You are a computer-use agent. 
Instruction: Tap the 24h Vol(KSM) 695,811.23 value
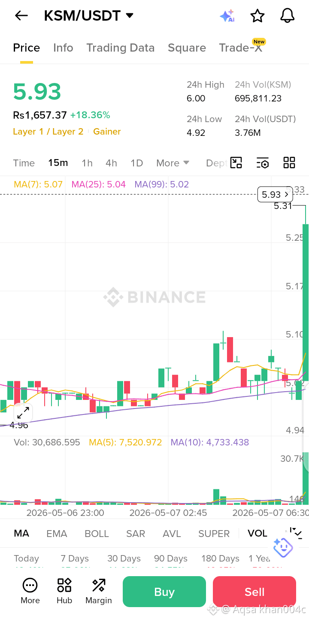[258, 98]
